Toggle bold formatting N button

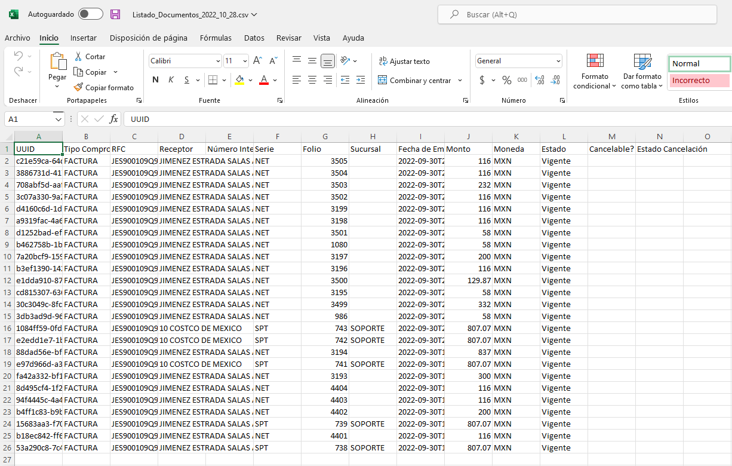coord(155,80)
